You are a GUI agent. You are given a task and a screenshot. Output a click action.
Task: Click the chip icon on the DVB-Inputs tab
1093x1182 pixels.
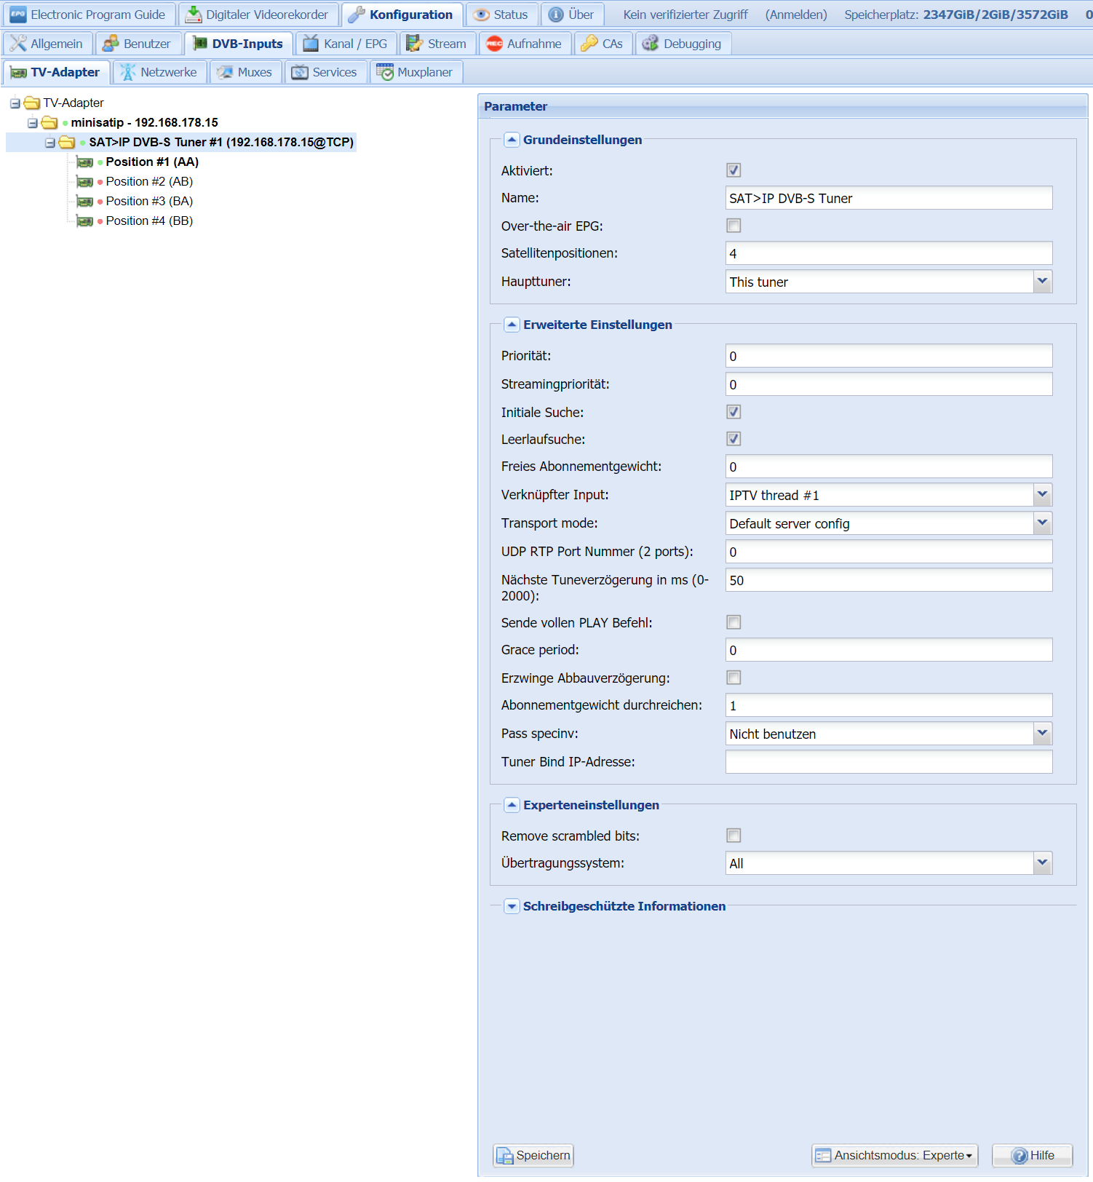pyautogui.click(x=200, y=44)
